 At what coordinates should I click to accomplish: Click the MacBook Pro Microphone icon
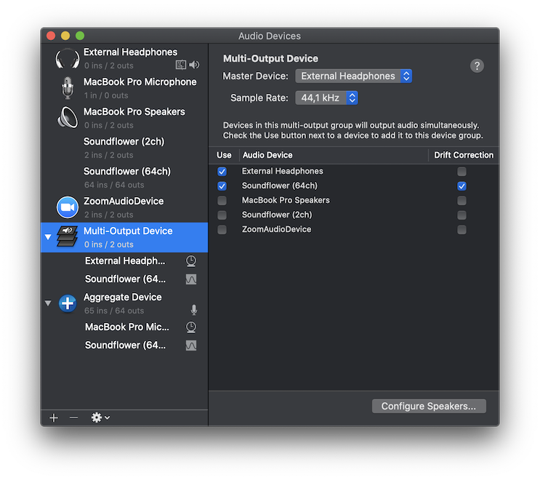68,88
